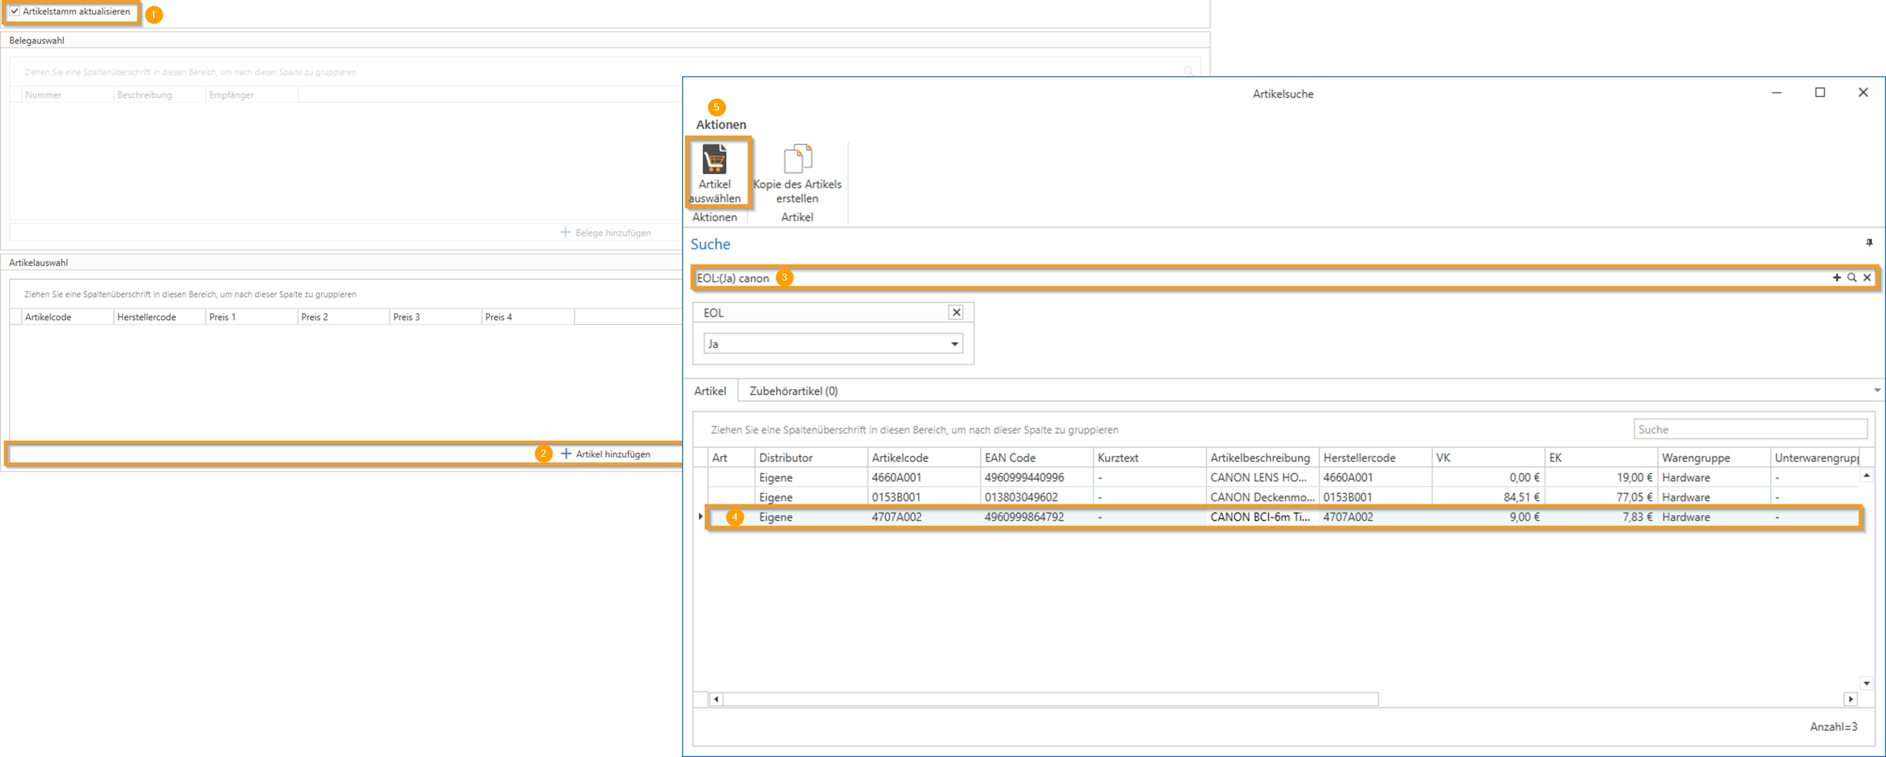Toggle the Artikelstamm aktualisieren checkbox
Screen dimensions: 1886x757
(15, 11)
